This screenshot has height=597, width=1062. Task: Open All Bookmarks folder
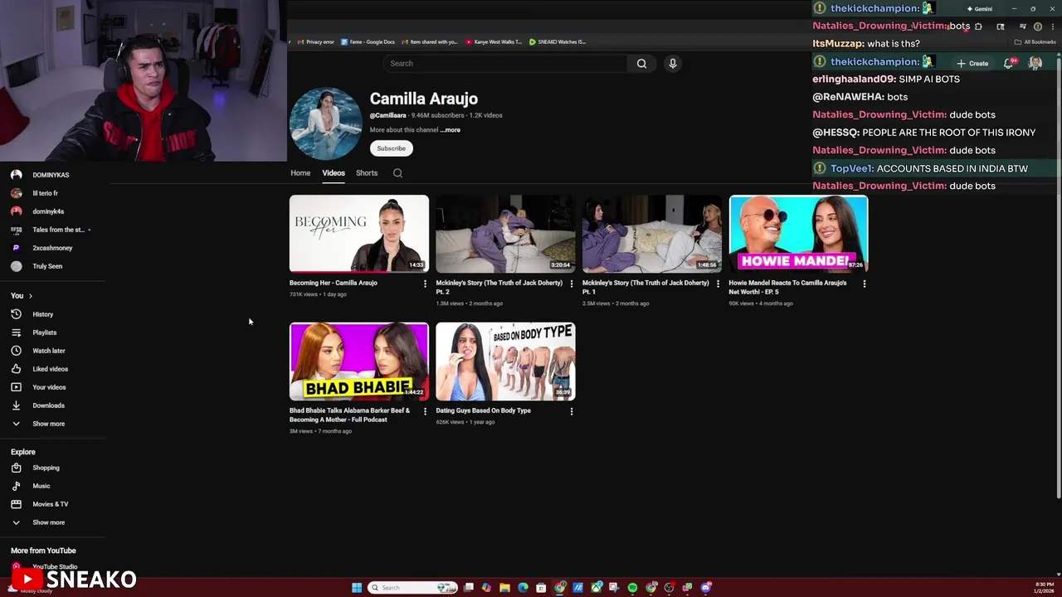1035,41
